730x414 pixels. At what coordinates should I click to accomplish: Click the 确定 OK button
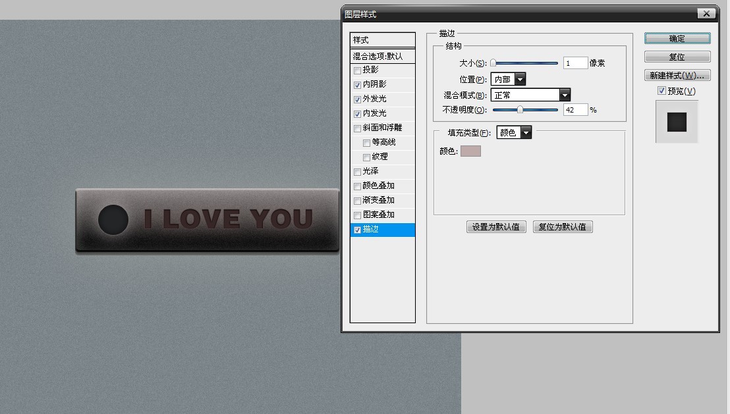click(677, 39)
